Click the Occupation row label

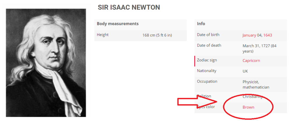click(207, 81)
